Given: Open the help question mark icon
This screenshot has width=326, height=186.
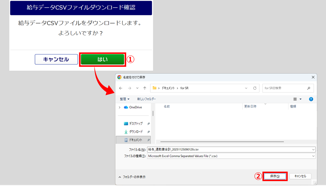Looking at the screenshot, I should click(x=311, y=99).
